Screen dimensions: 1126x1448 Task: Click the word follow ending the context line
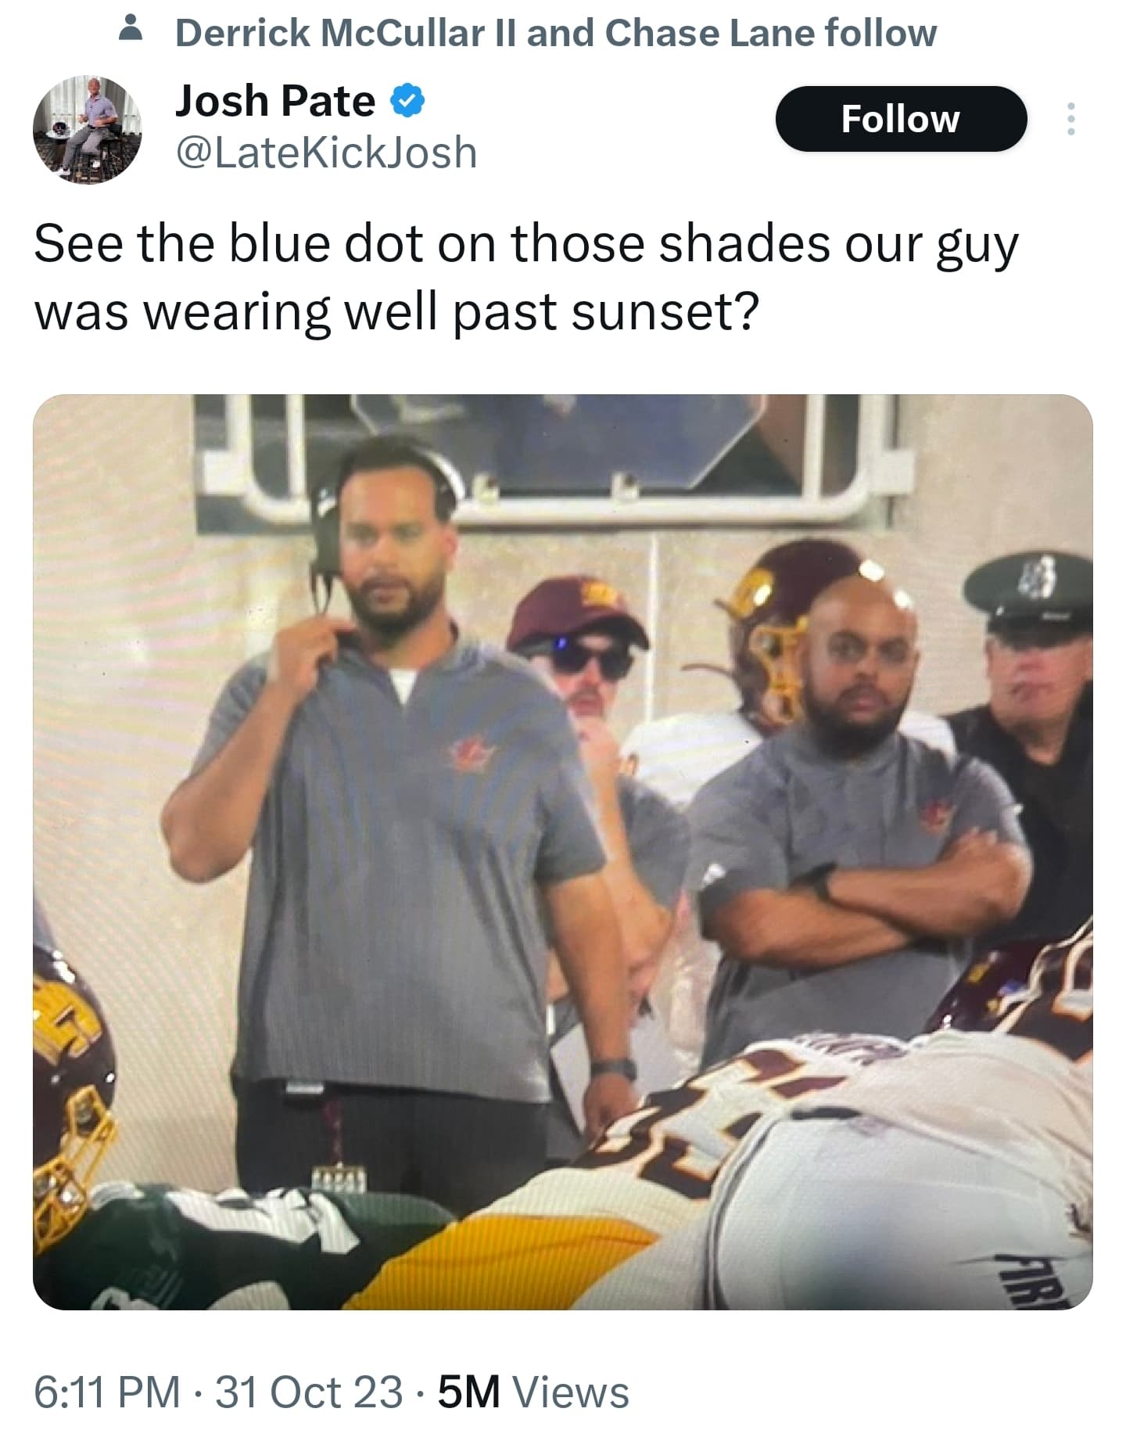click(880, 33)
